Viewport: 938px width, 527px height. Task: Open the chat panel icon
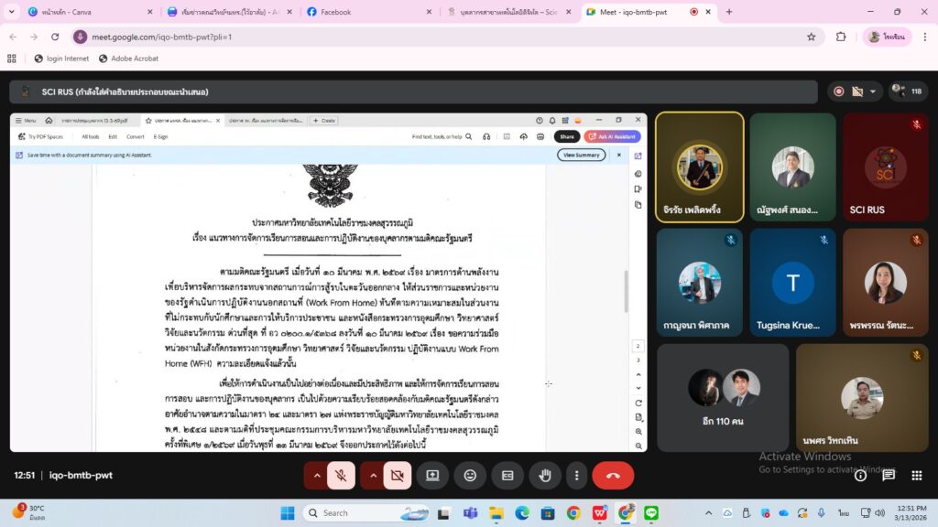(x=889, y=476)
